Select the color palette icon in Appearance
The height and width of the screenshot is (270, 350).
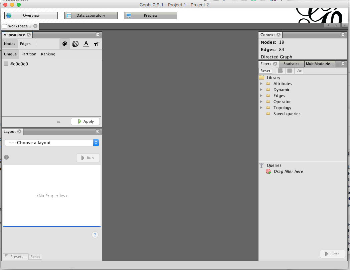(65, 44)
